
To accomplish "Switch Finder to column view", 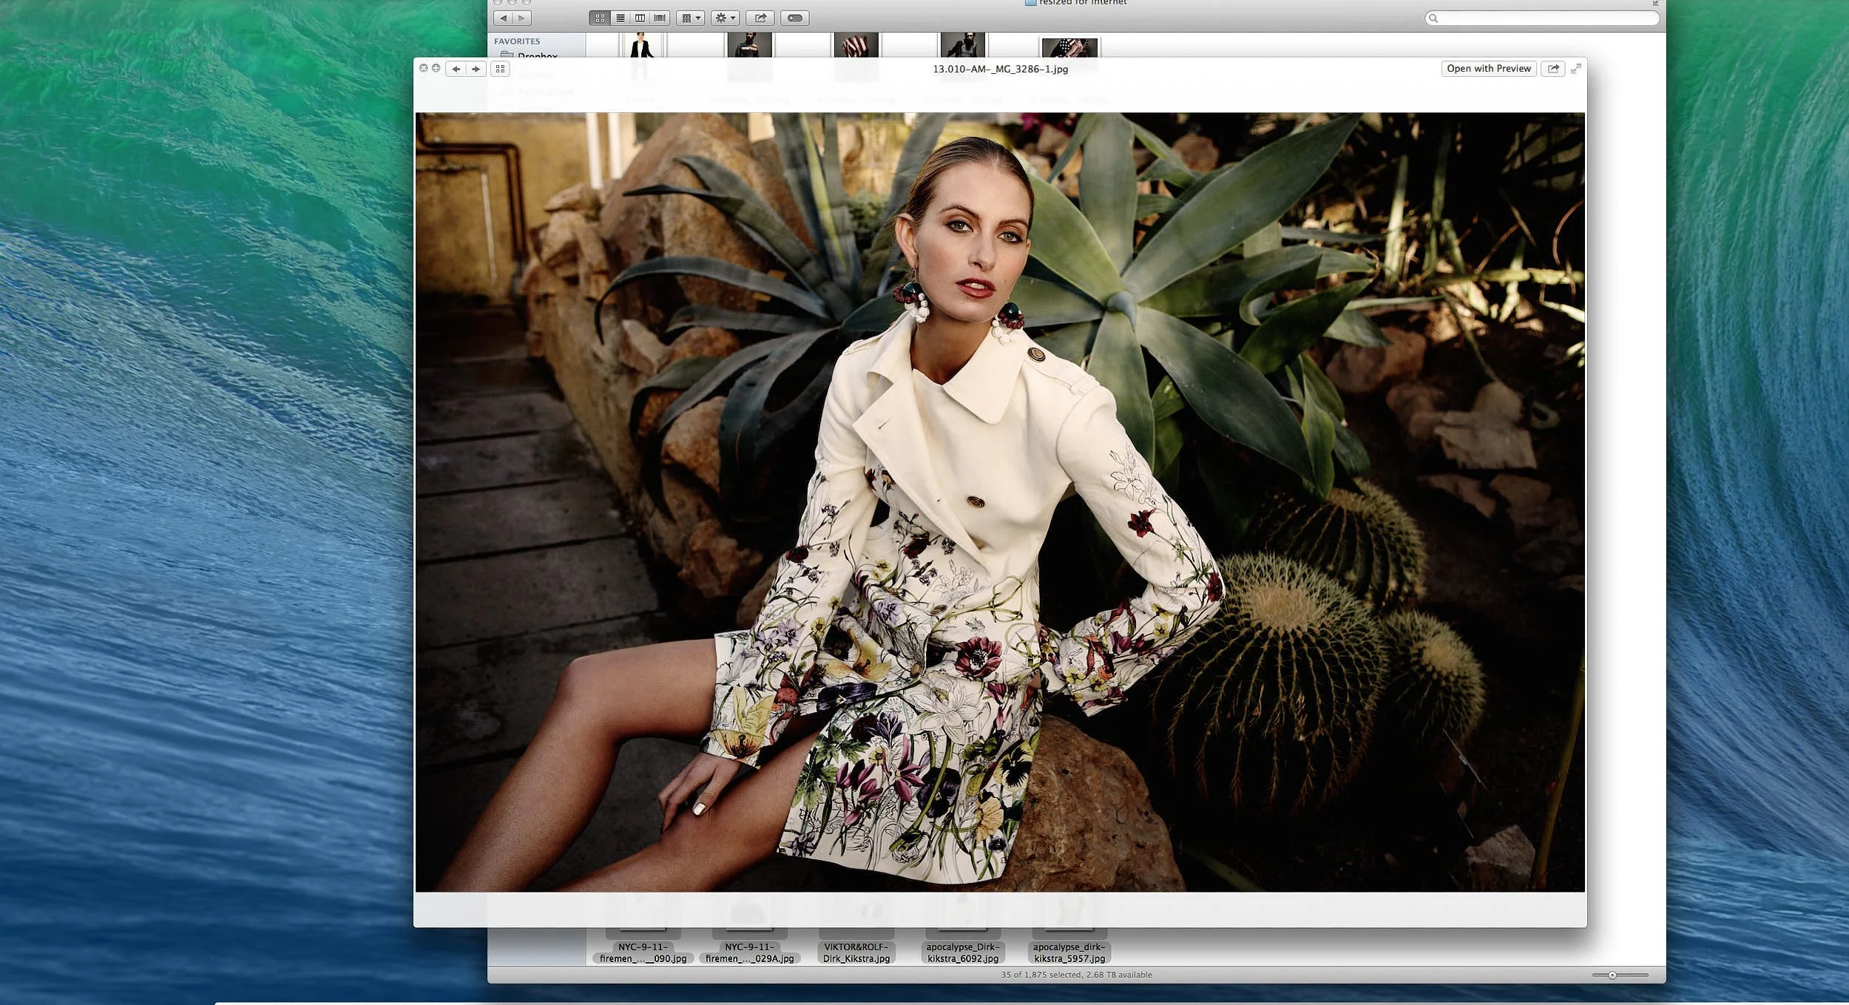I will click(x=640, y=18).
